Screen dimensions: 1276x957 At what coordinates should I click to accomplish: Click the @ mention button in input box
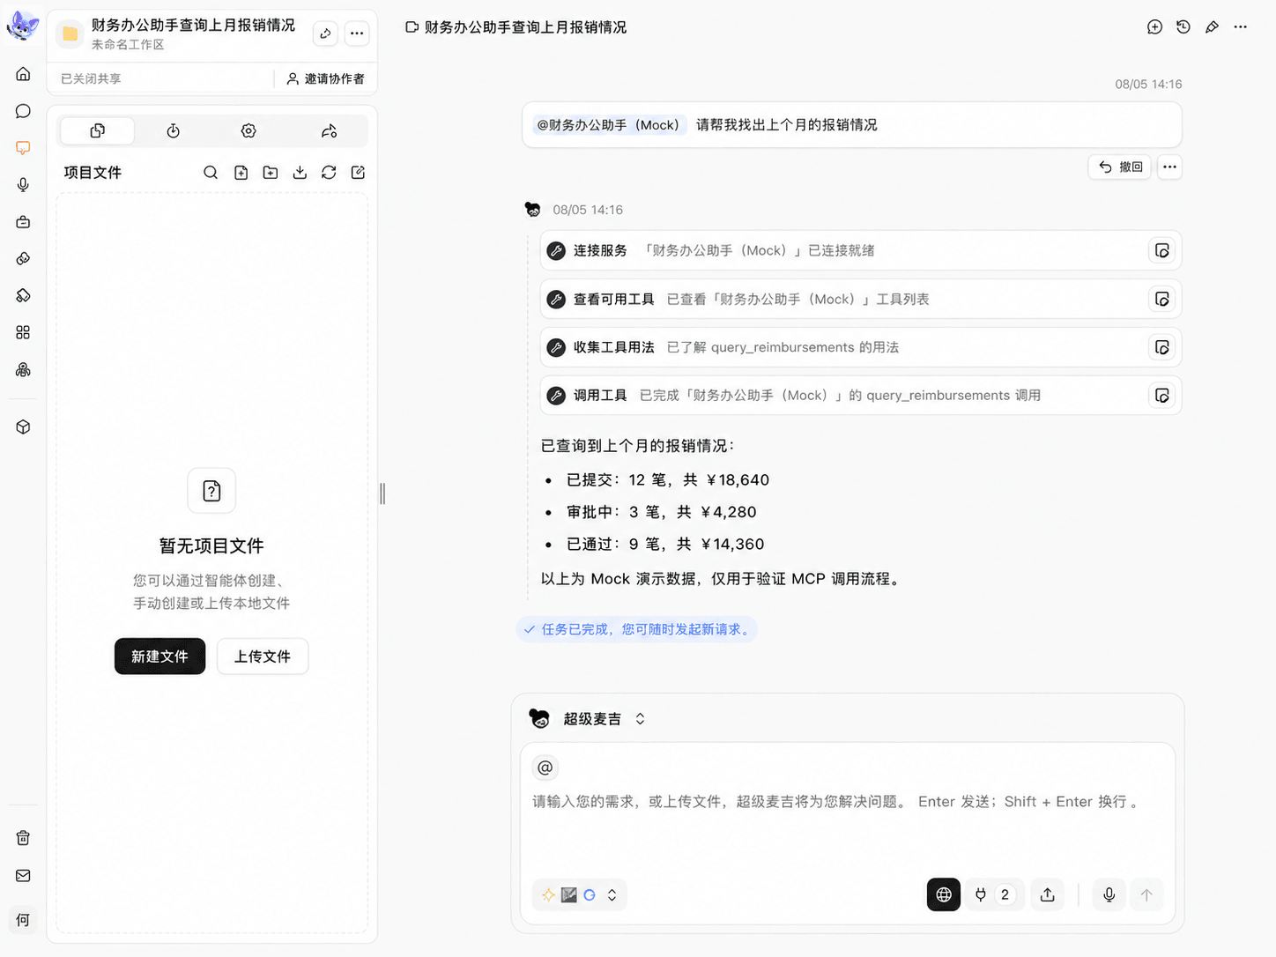click(545, 768)
